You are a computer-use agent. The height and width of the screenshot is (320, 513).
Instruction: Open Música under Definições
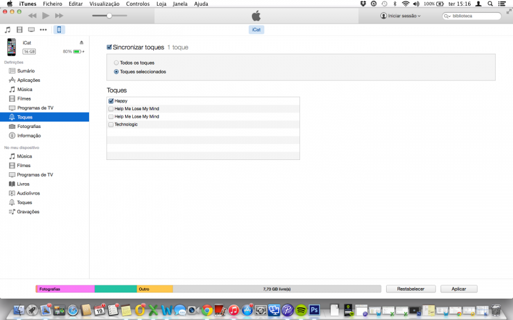(x=24, y=89)
